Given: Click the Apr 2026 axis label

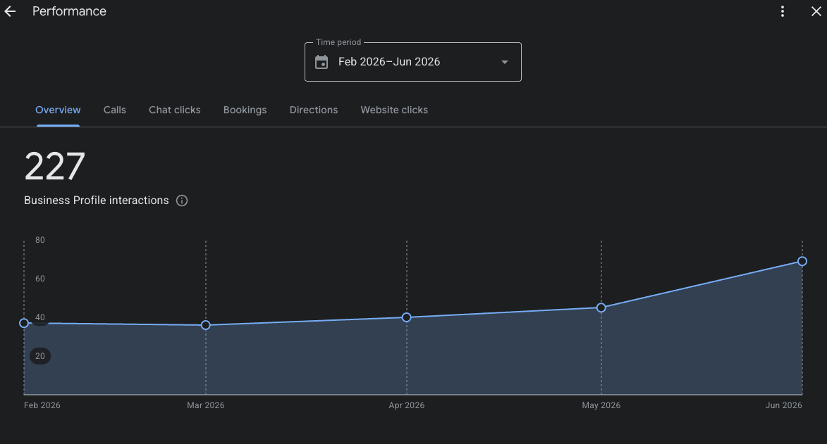Looking at the screenshot, I should coord(407,405).
